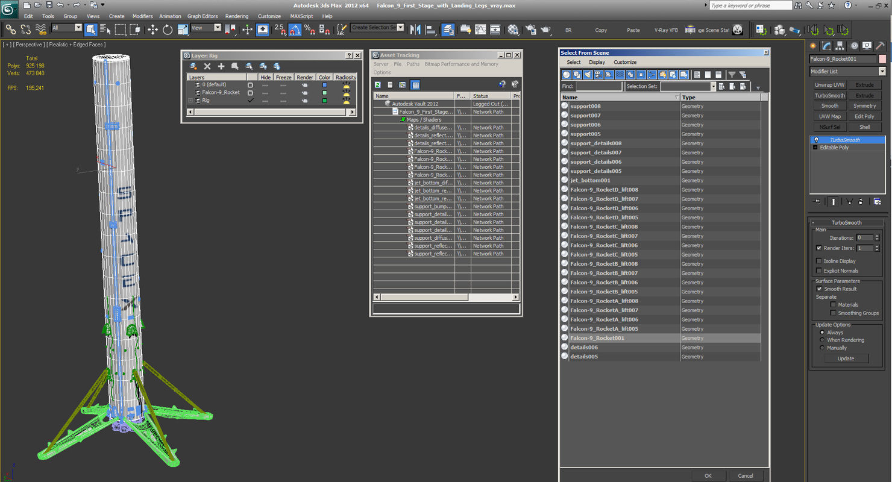892x482 pixels.
Task: Click OK in Select From Scene
Action: [708, 475]
